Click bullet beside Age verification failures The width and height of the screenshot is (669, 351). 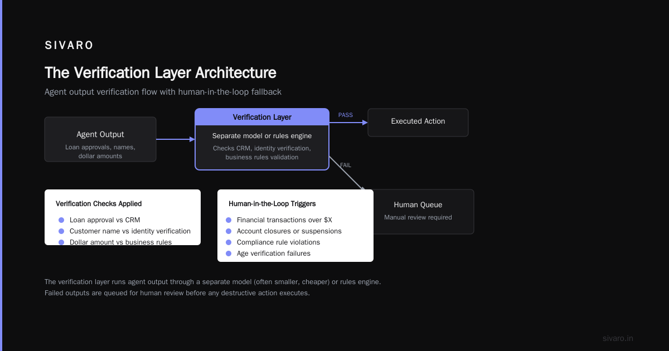[x=229, y=253]
